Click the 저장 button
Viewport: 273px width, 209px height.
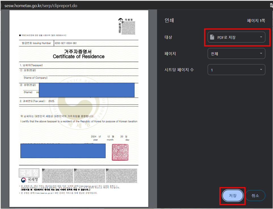(233, 196)
